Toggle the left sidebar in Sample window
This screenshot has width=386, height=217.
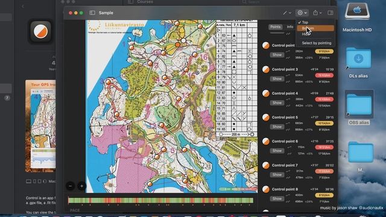tap(92, 13)
